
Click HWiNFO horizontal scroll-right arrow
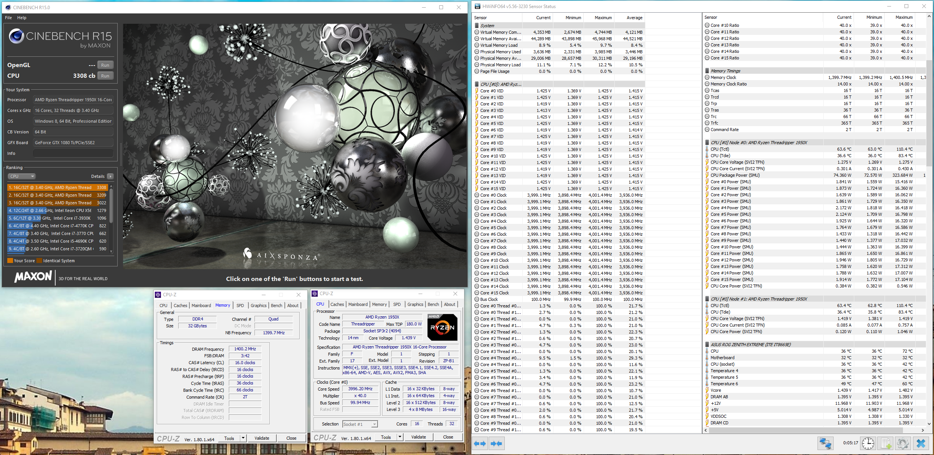click(923, 430)
